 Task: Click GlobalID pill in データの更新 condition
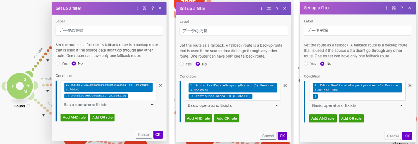(221, 96)
